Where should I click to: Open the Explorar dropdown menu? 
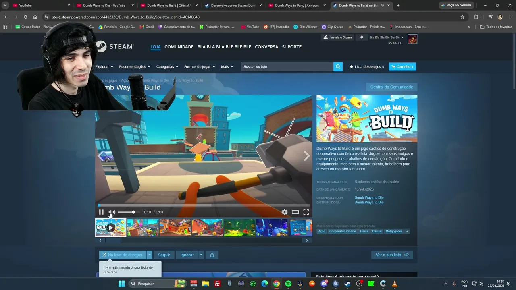tap(104, 67)
